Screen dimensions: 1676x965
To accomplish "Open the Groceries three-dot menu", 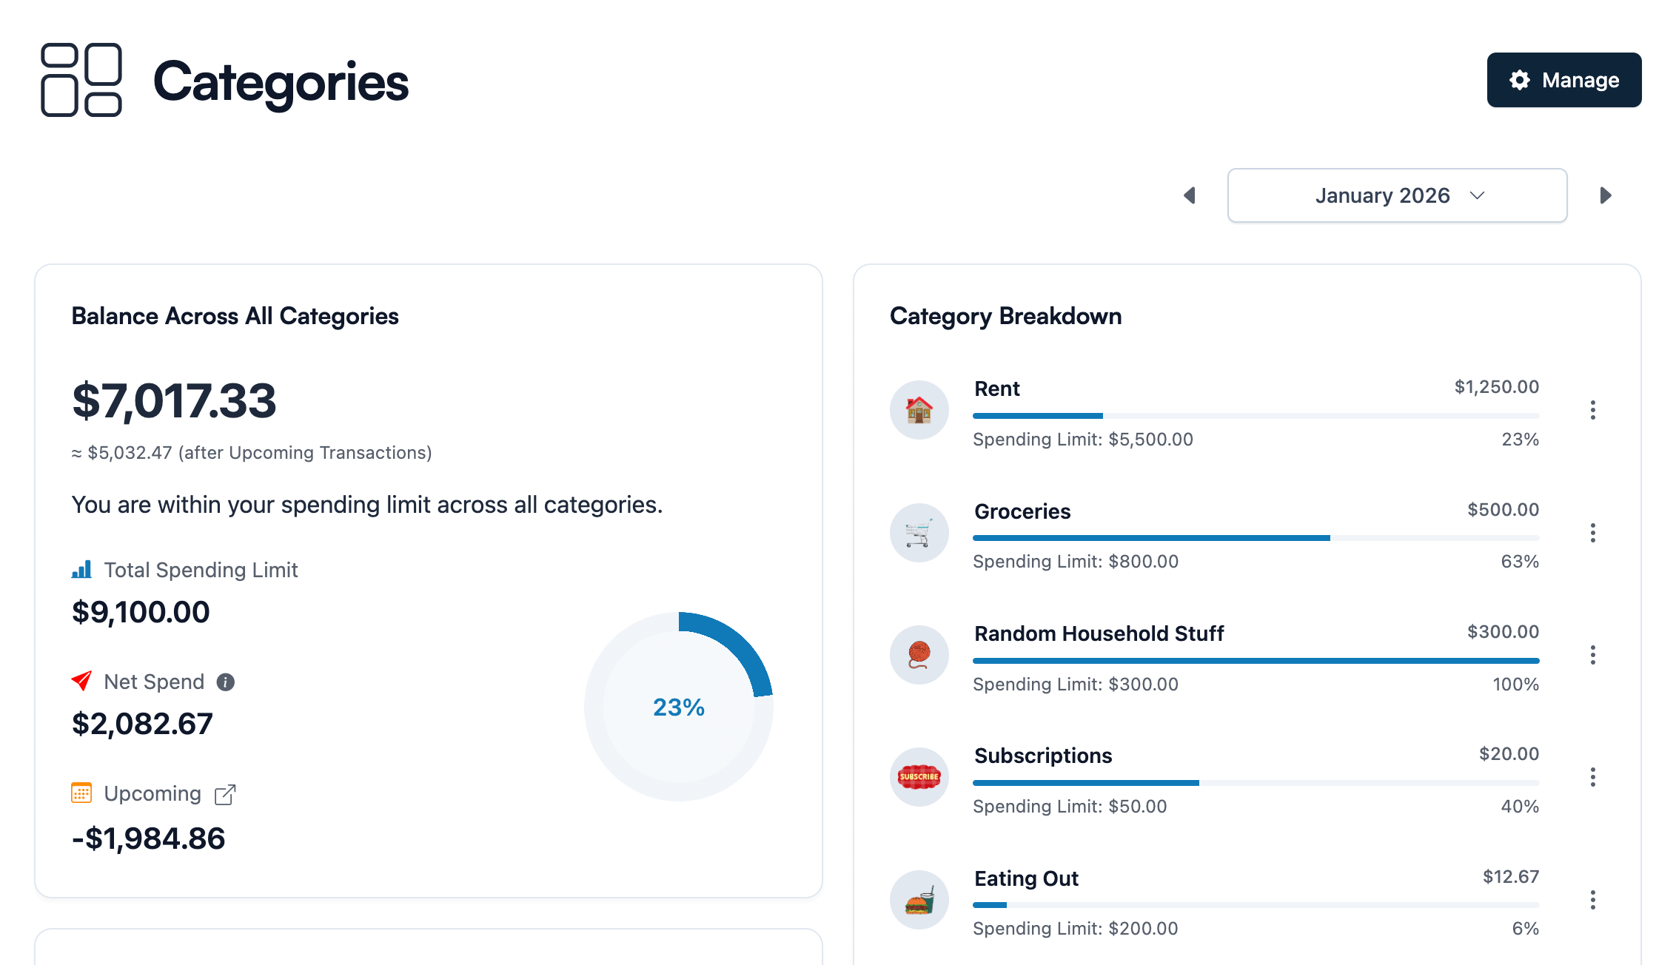I will 1592,533.
